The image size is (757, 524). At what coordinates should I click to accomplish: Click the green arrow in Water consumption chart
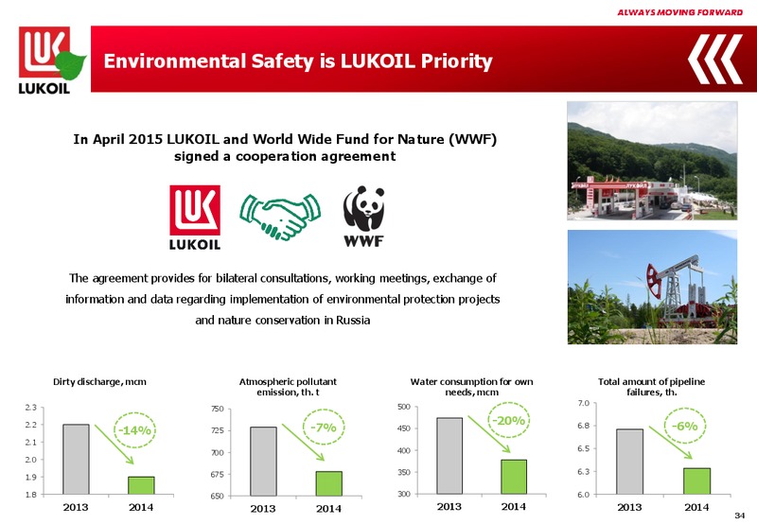coord(489,434)
